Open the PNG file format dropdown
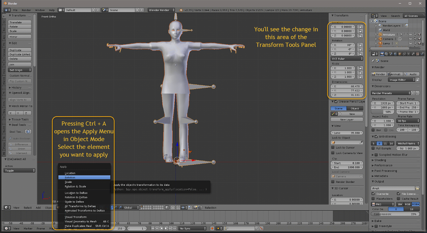Screen dimensions: 427x233 click(x=383, y=204)
